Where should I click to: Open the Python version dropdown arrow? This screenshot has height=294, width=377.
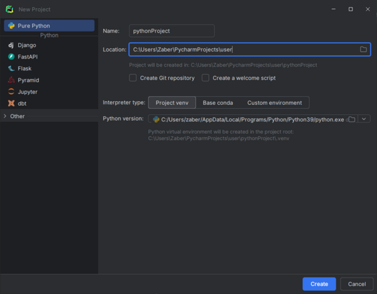tap(364, 119)
